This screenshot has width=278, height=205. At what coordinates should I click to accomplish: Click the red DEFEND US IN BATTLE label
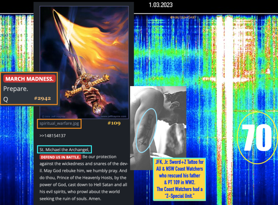pyautogui.click(x=60, y=157)
